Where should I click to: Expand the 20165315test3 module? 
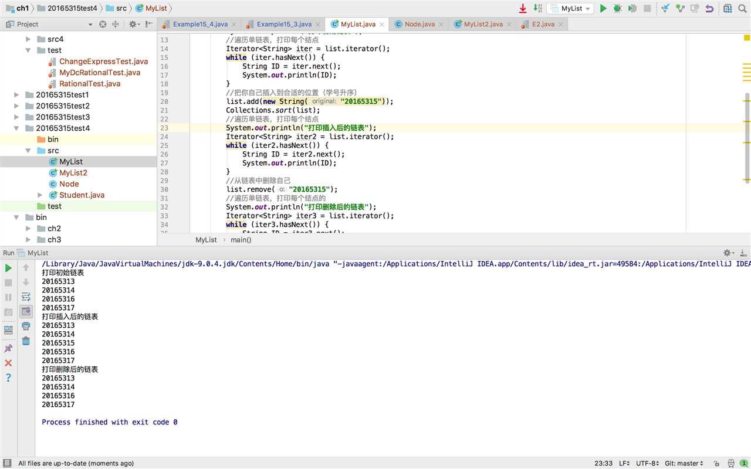point(16,117)
